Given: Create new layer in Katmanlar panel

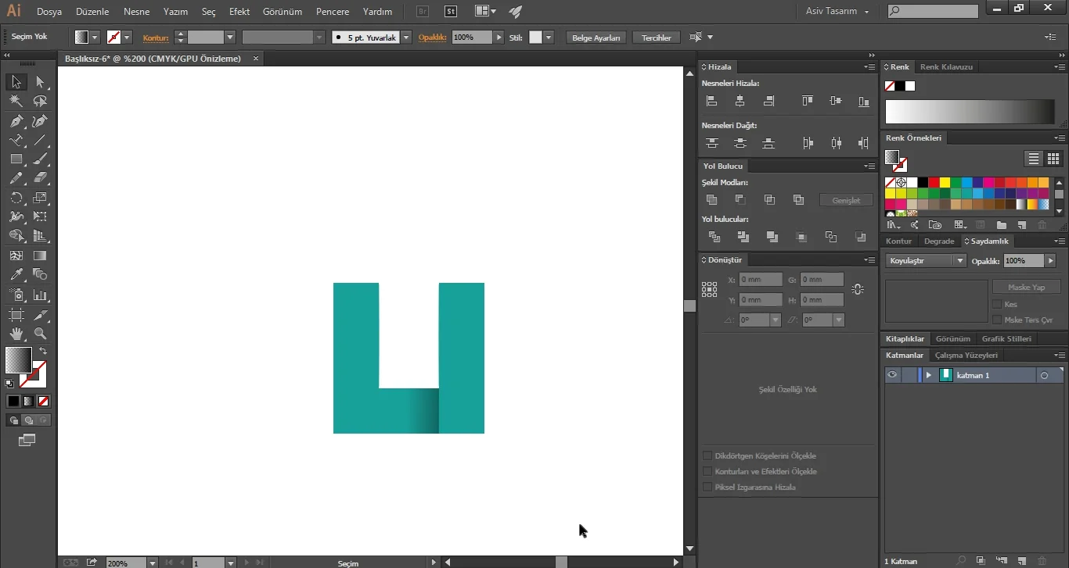Looking at the screenshot, I should click(x=1021, y=561).
